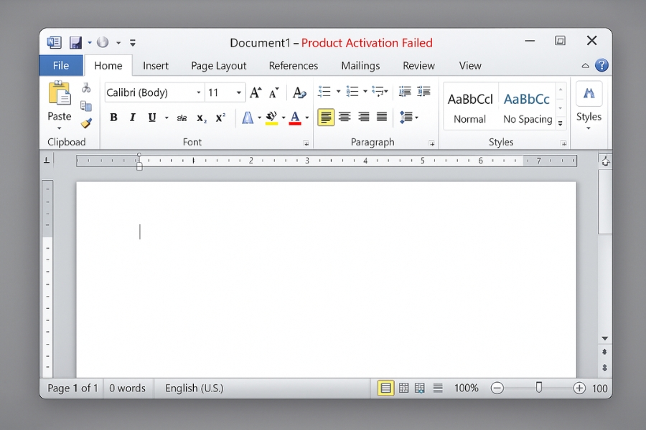Click the Line Spacing icon
646x430 pixels.
tap(406, 118)
